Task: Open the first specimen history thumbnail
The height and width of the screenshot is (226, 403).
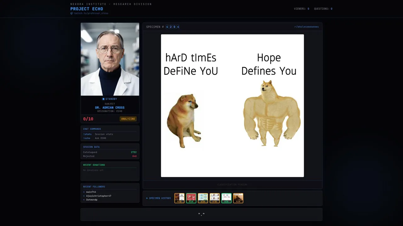Action: [x=179, y=198]
